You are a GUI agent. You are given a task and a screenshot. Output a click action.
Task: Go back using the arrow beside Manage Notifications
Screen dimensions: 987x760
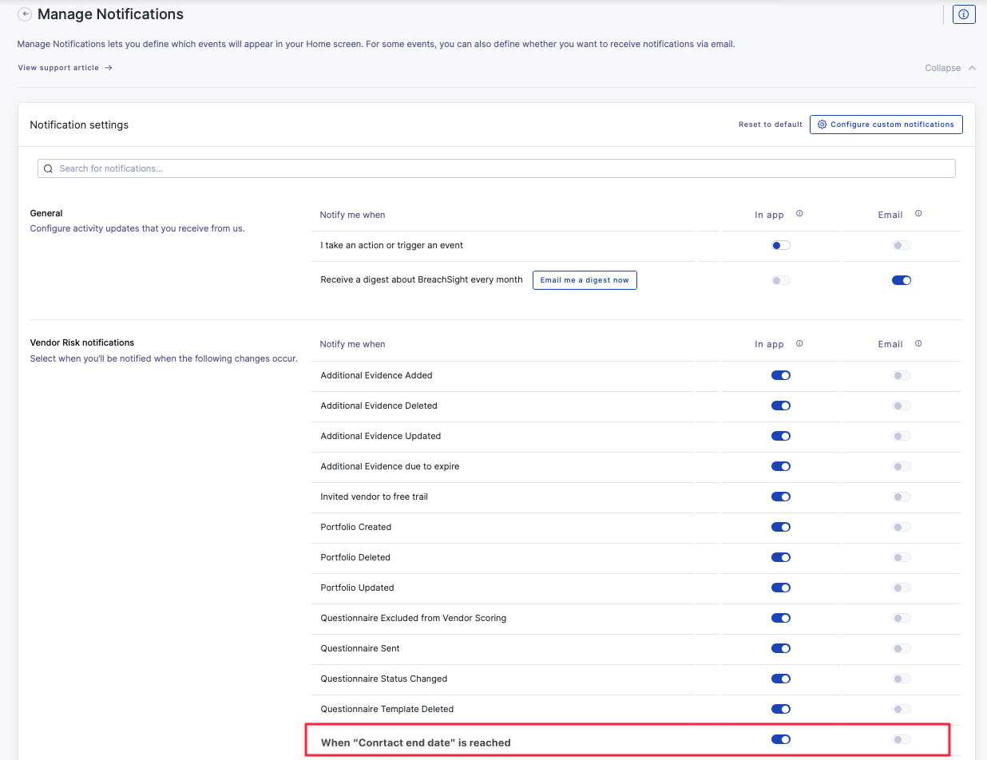pos(25,14)
